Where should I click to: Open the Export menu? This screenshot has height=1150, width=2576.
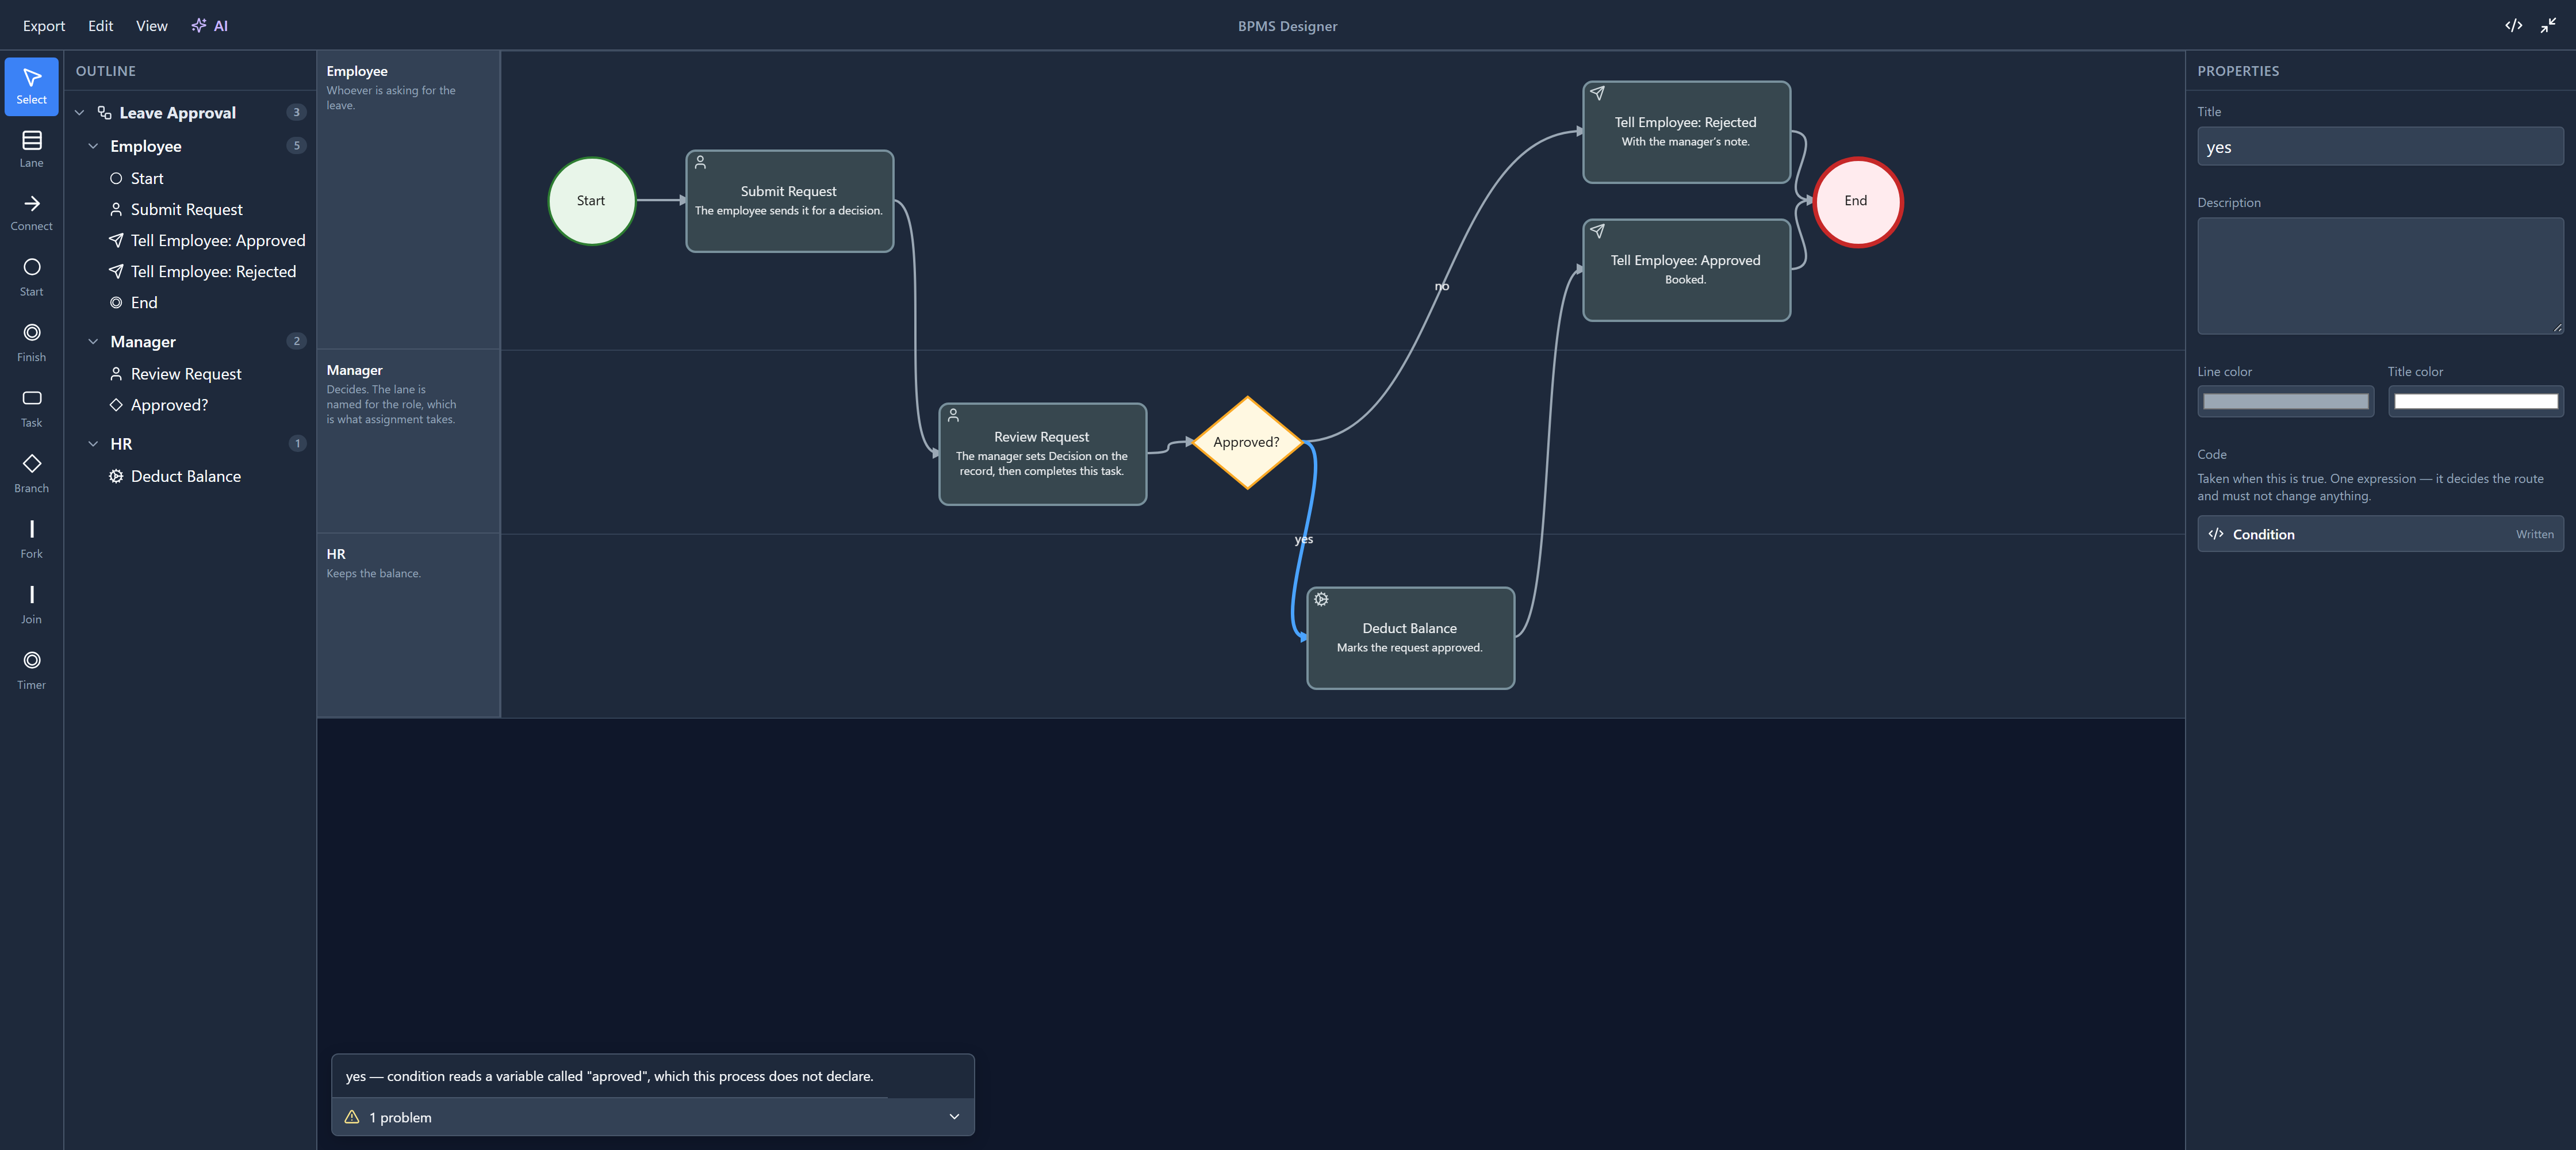click(44, 26)
